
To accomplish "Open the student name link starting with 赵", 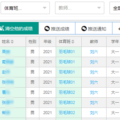I will [6, 72].
